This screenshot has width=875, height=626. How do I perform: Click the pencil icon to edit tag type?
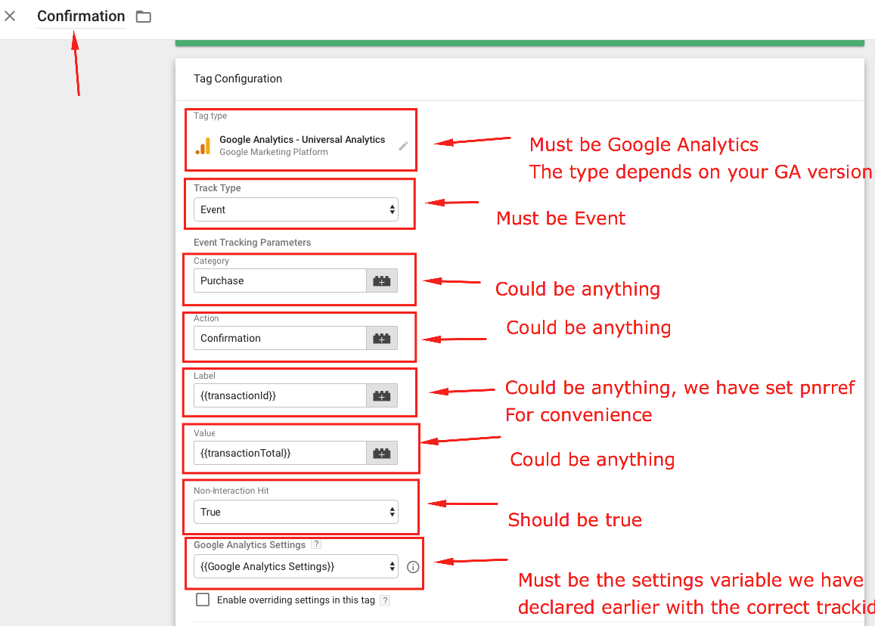[403, 146]
